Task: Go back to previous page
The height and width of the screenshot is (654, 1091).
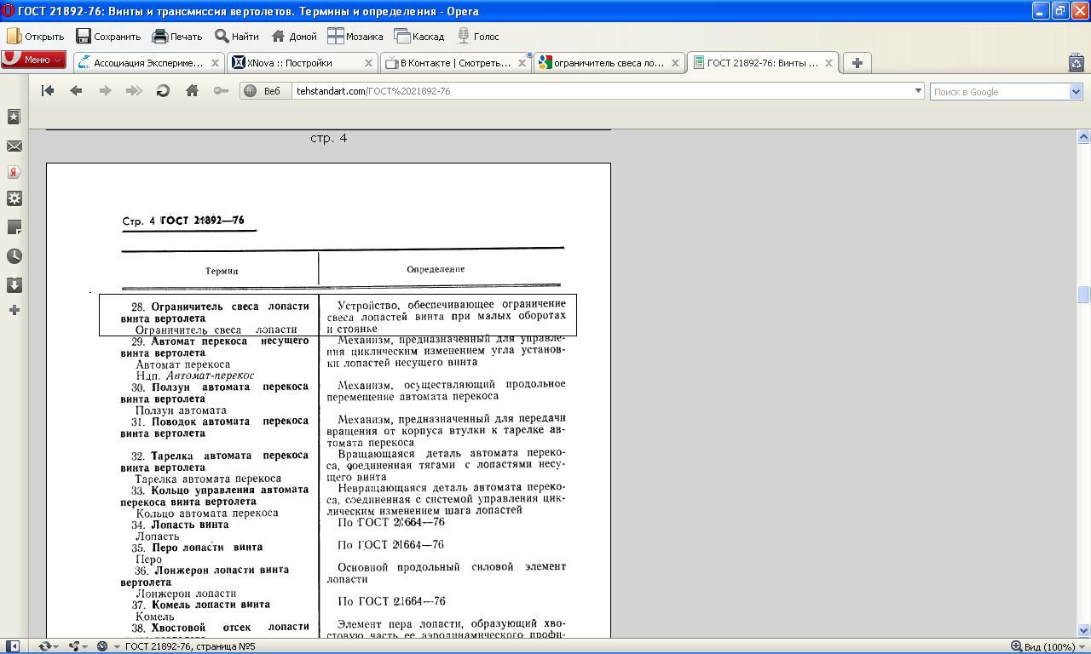Action: tap(76, 91)
